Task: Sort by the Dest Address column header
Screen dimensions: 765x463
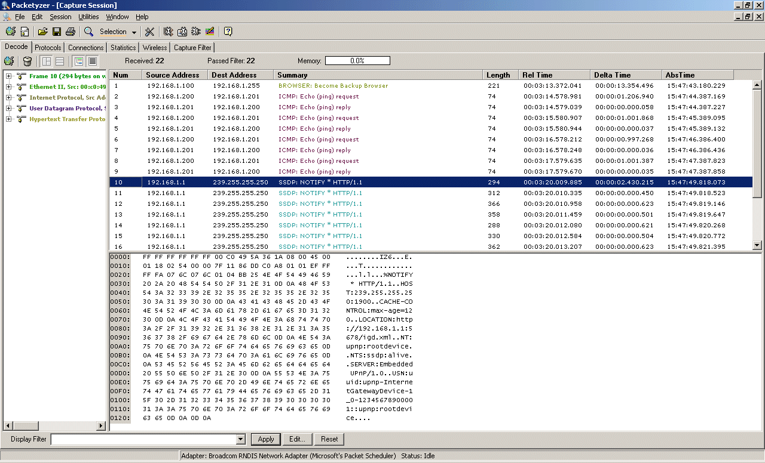Action: 241,75
